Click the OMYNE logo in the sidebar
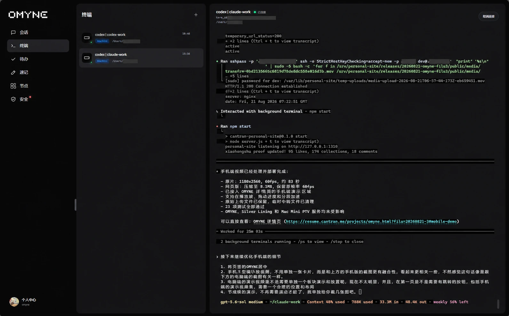The height and width of the screenshot is (316, 509). pos(28,15)
